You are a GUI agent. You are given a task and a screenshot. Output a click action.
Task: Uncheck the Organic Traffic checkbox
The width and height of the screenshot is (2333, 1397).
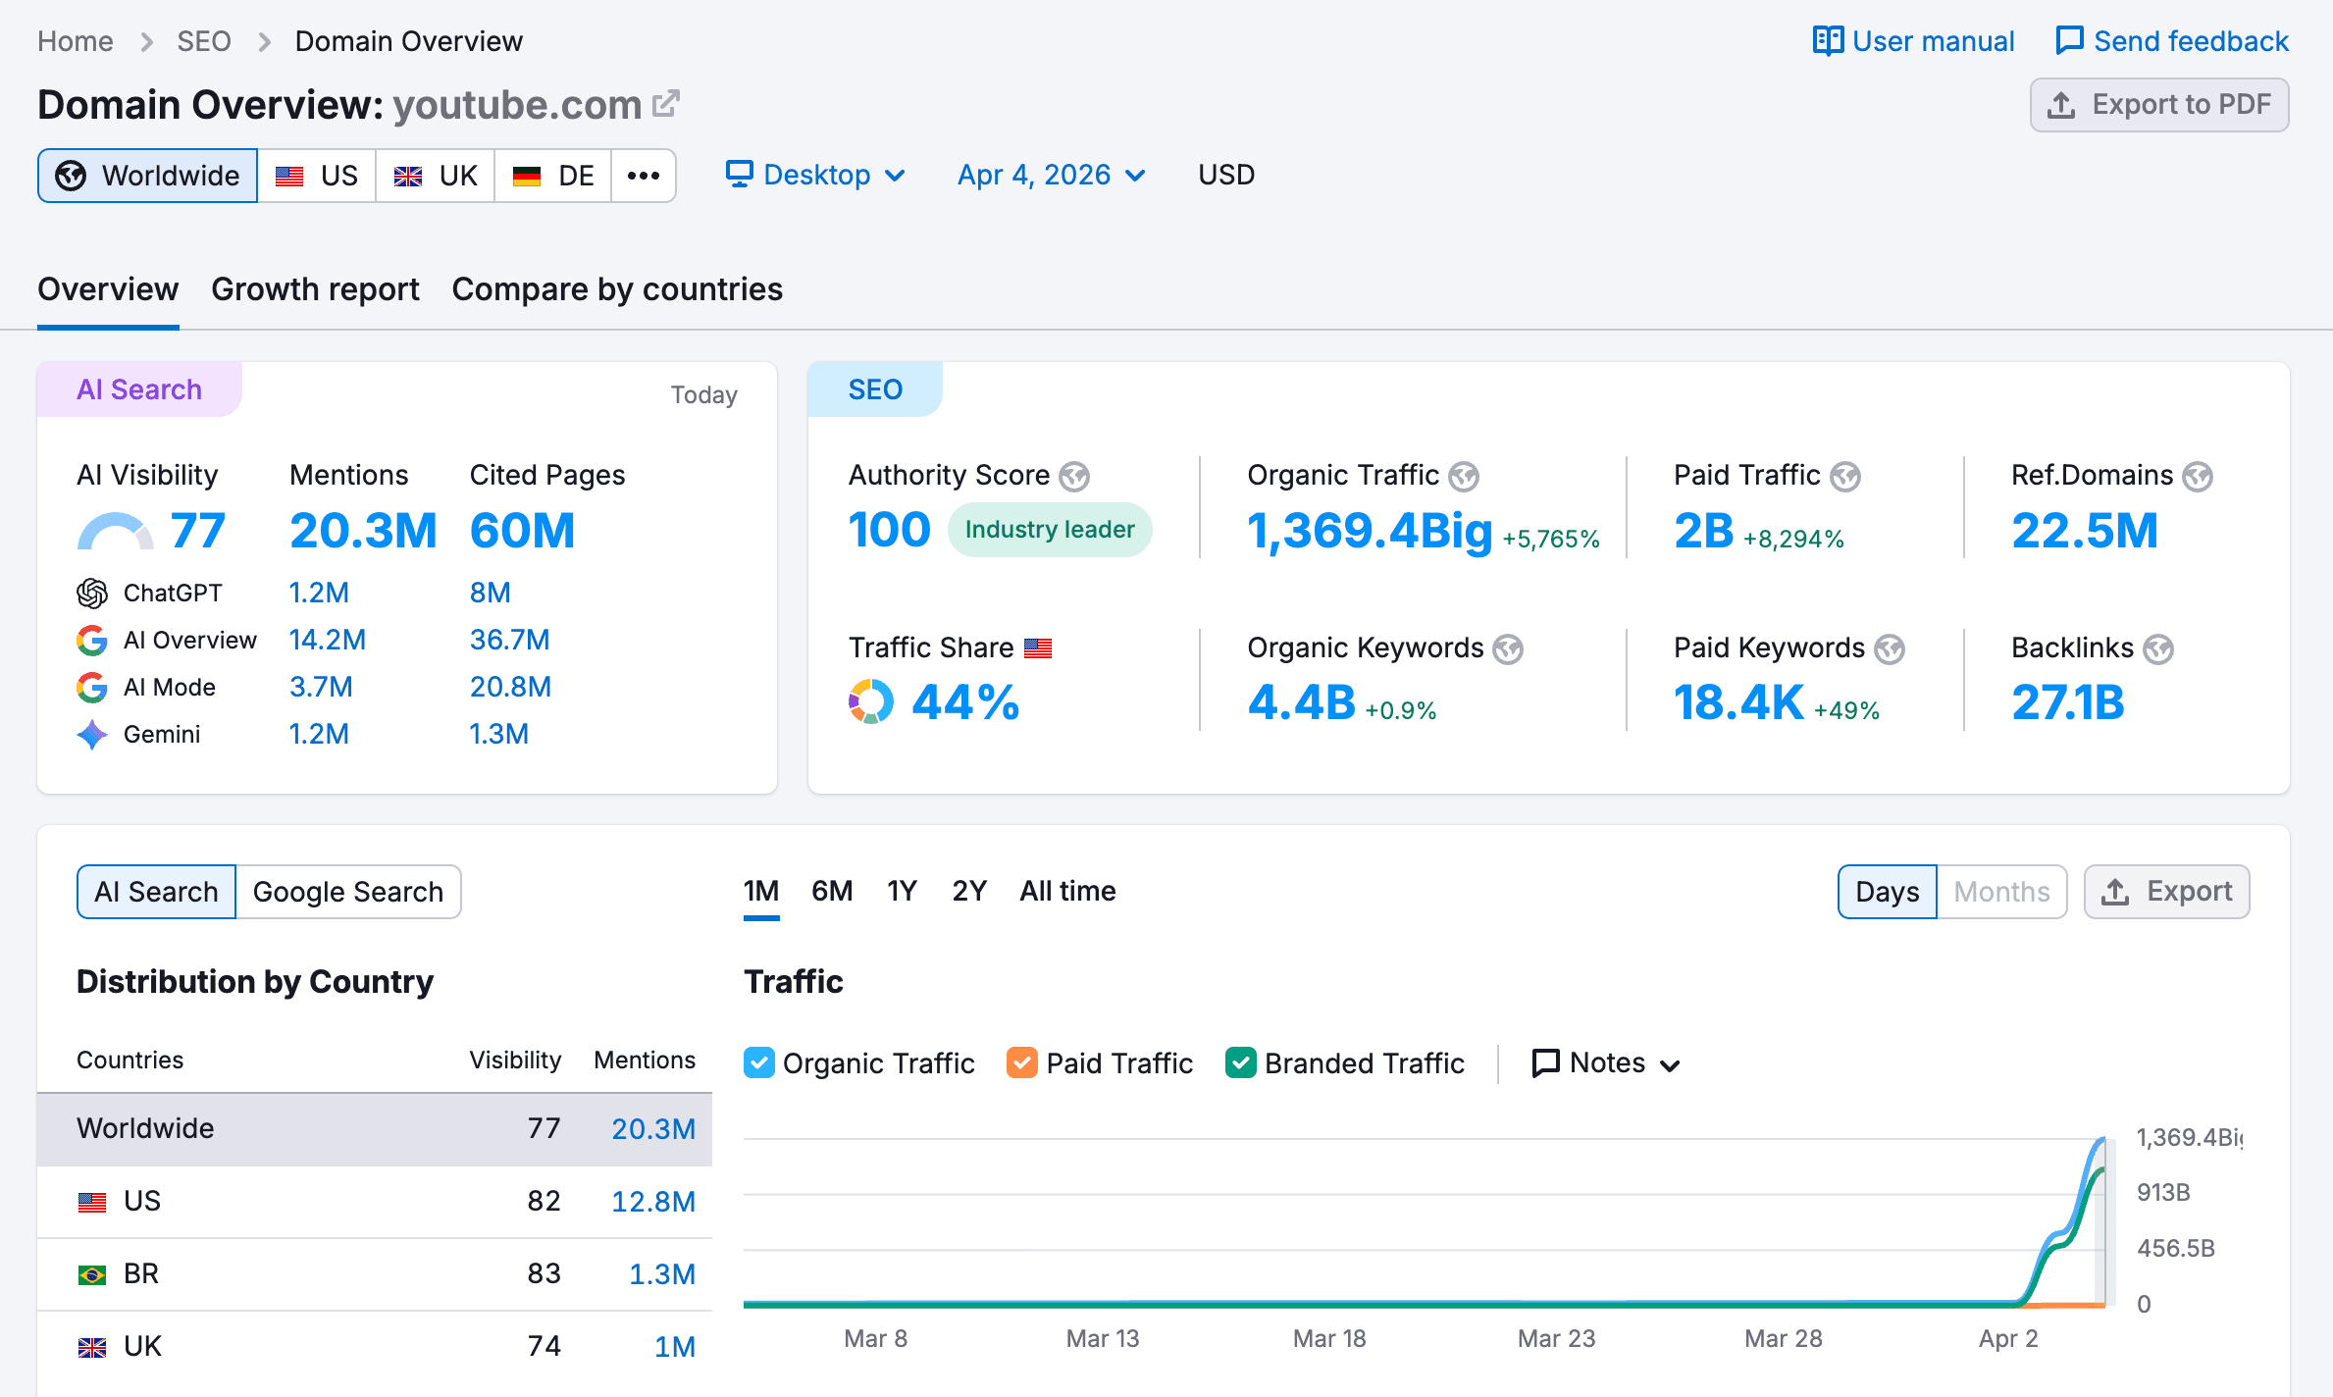pos(759,1063)
